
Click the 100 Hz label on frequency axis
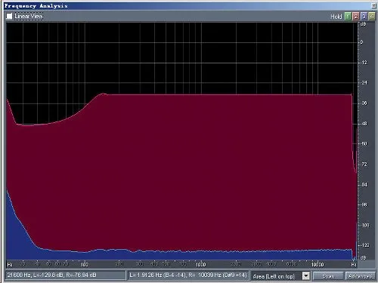pyautogui.click(x=85, y=264)
